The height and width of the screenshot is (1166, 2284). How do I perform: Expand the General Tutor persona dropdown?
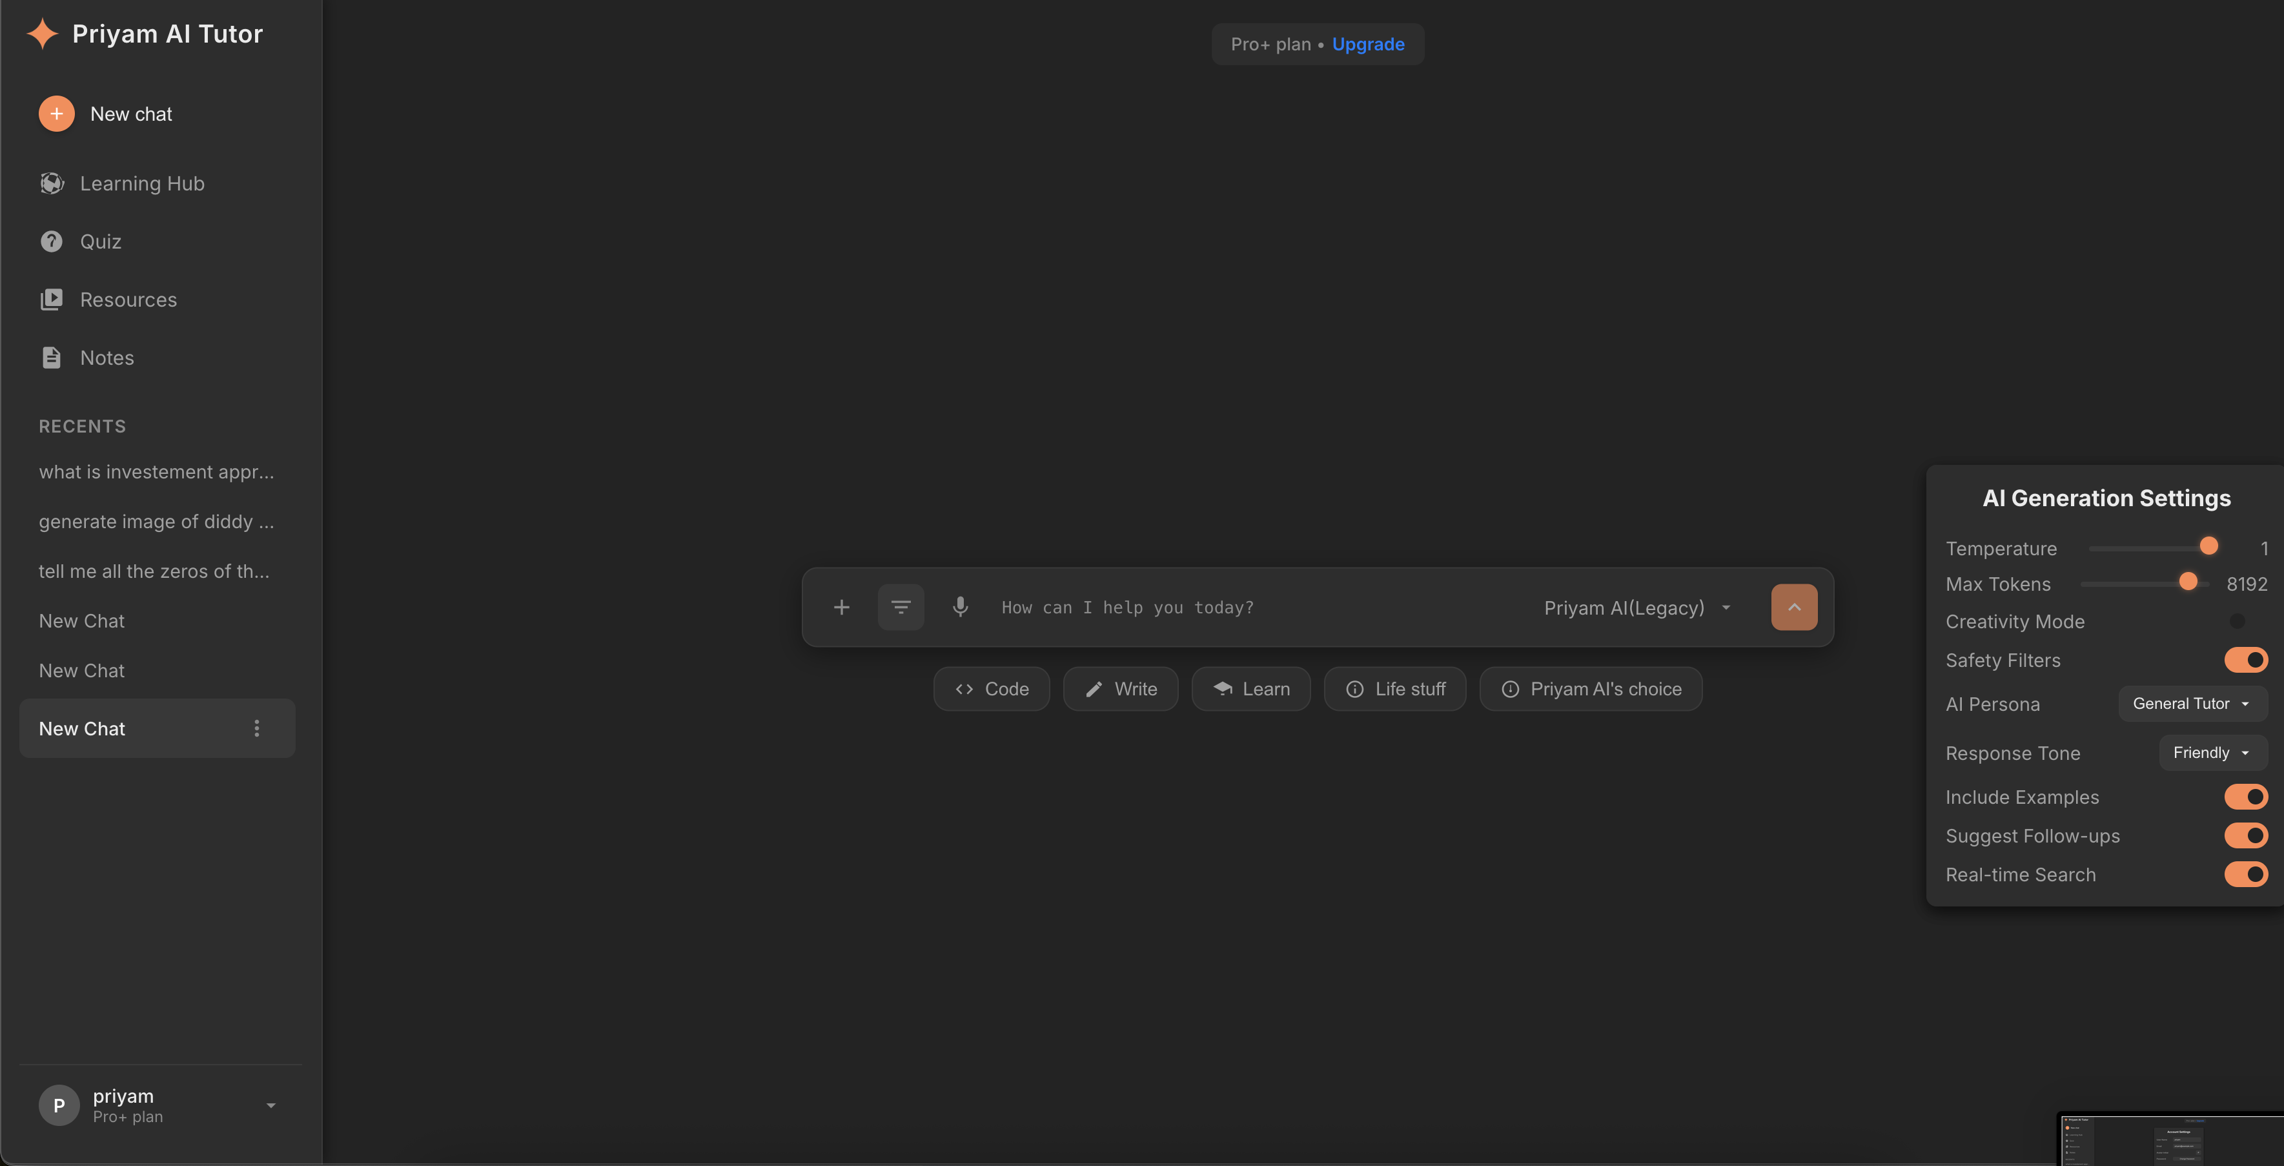(x=2192, y=703)
